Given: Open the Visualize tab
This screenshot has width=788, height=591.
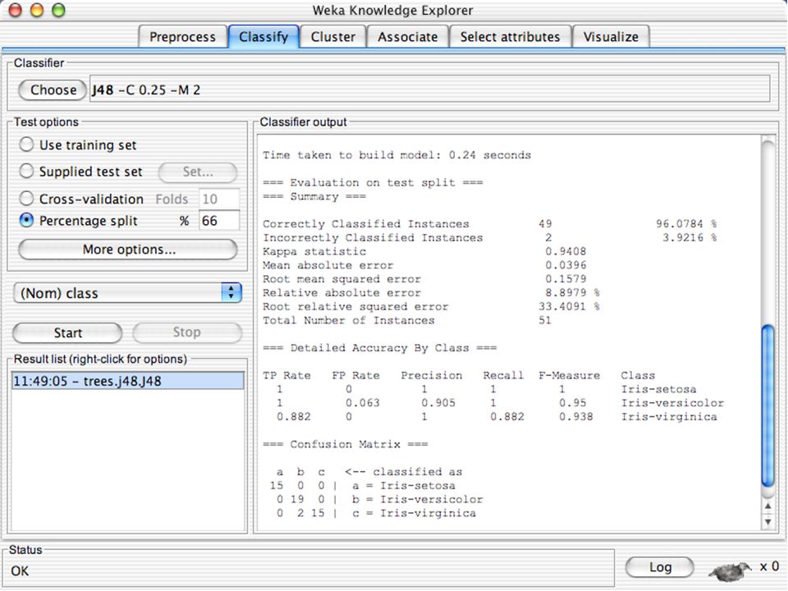Looking at the screenshot, I should 611,37.
